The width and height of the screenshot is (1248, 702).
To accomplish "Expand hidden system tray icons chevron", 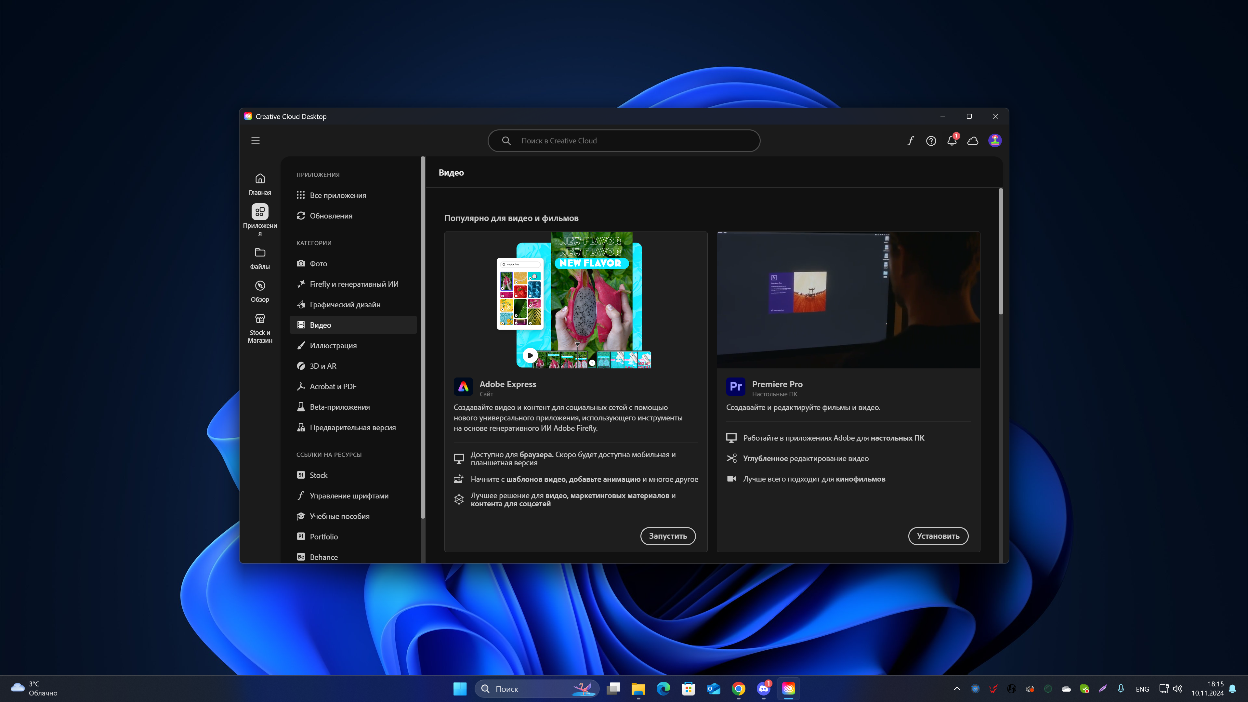I will coord(957,688).
